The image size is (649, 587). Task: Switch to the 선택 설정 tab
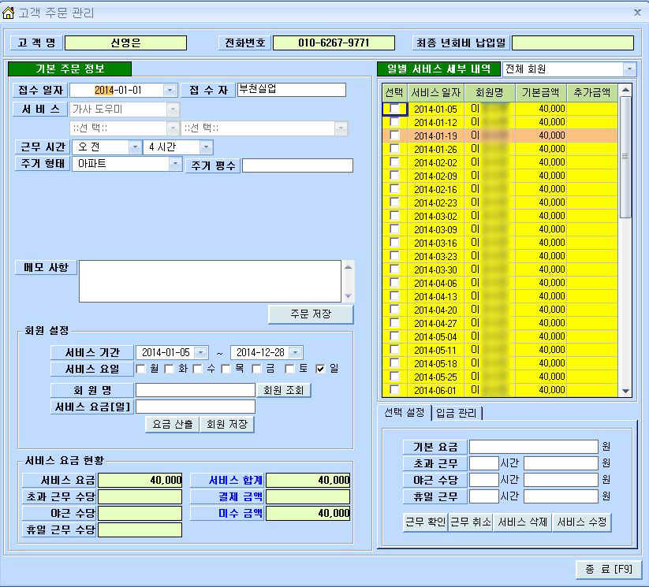[x=405, y=412]
